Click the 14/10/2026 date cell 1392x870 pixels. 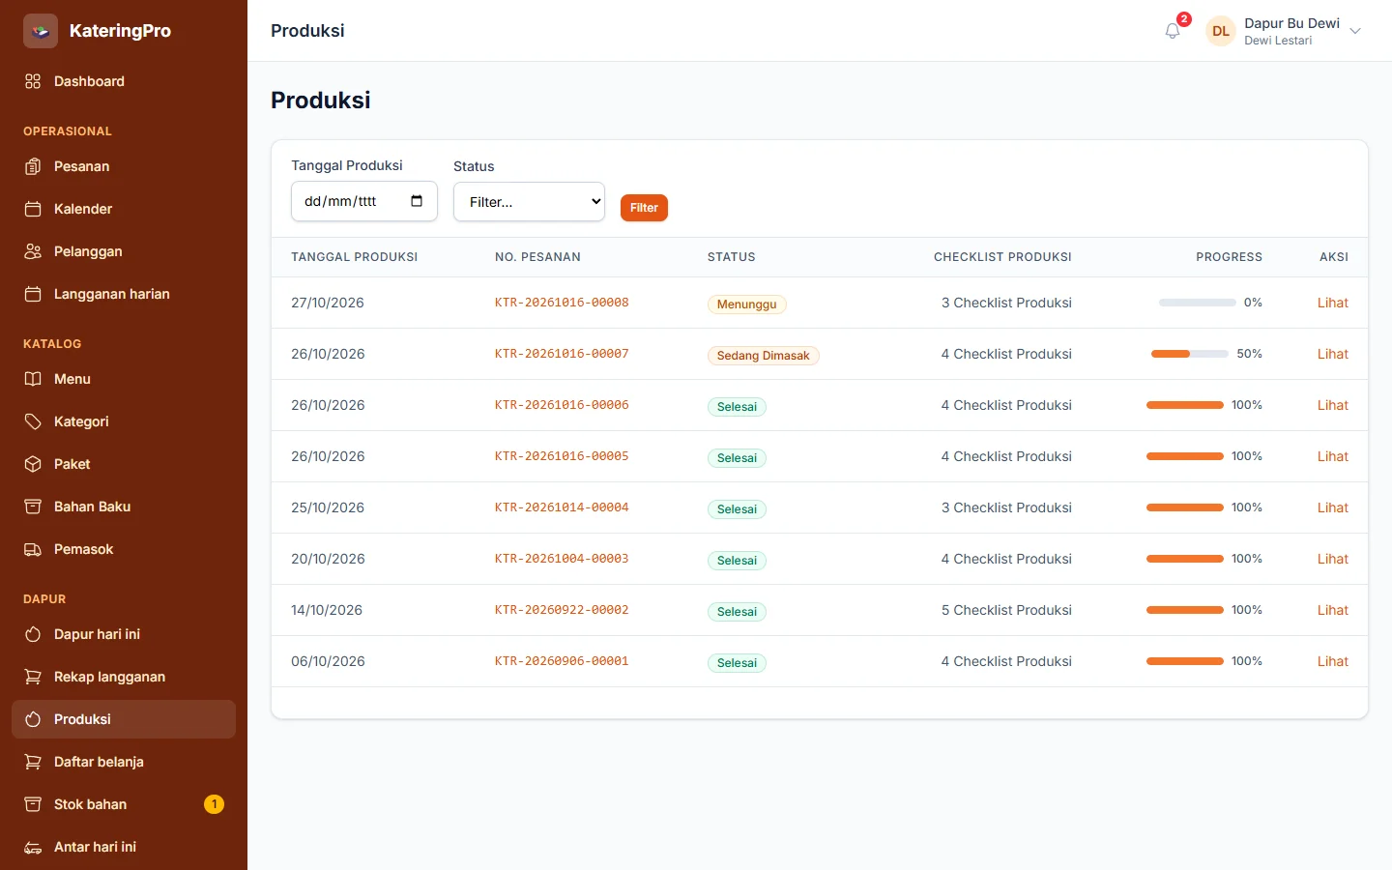tap(327, 610)
